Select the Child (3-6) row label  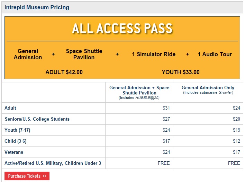[16, 141]
